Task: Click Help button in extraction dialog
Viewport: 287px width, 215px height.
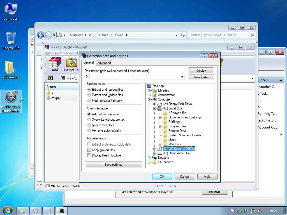Action: coord(207,177)
